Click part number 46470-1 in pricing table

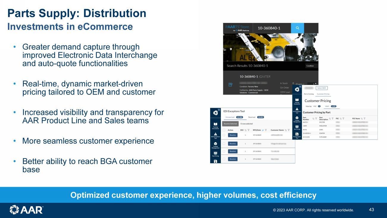(x=306, y=122)
